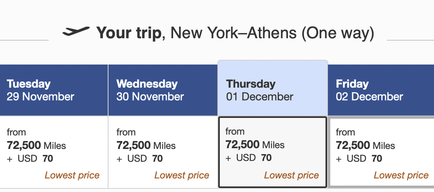Pick the 72,500 Miles fare under Wednesday
The image size is (434, 192).
(x=146, y=145)
